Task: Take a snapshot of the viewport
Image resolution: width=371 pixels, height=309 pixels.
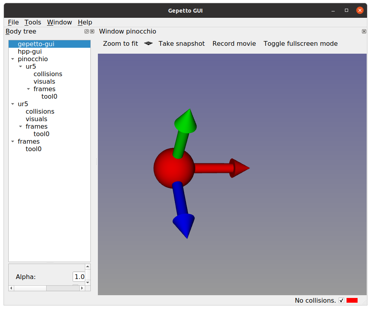Action: tap(182, 43)
